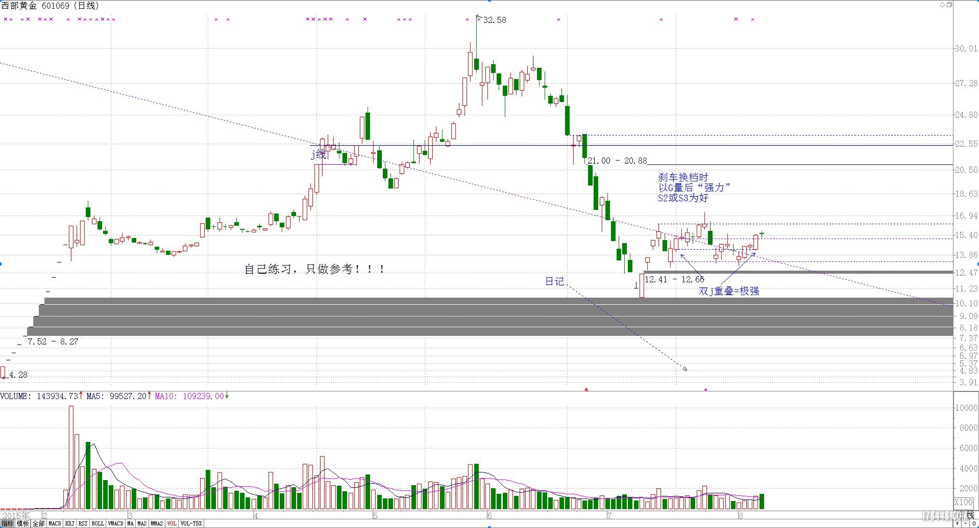Click the 日记 annotation label
The image size is (979, 528).
pyautogui.click(x=554, y=281)
